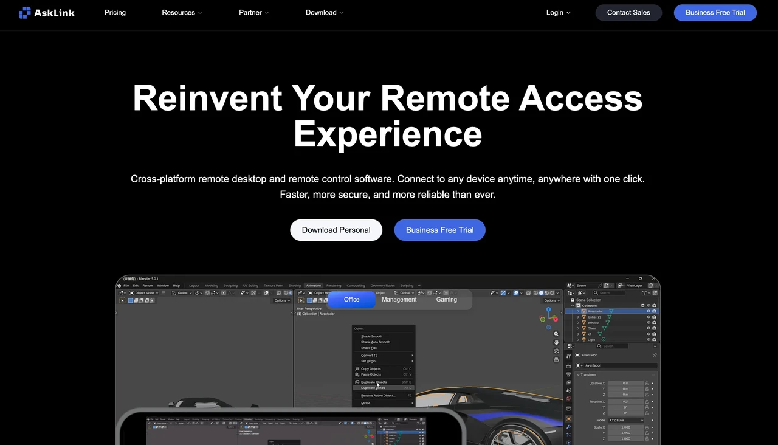The image size is (778, 445).
Task: Click the AskLink logo icon
Action: [x=24, y=13]
